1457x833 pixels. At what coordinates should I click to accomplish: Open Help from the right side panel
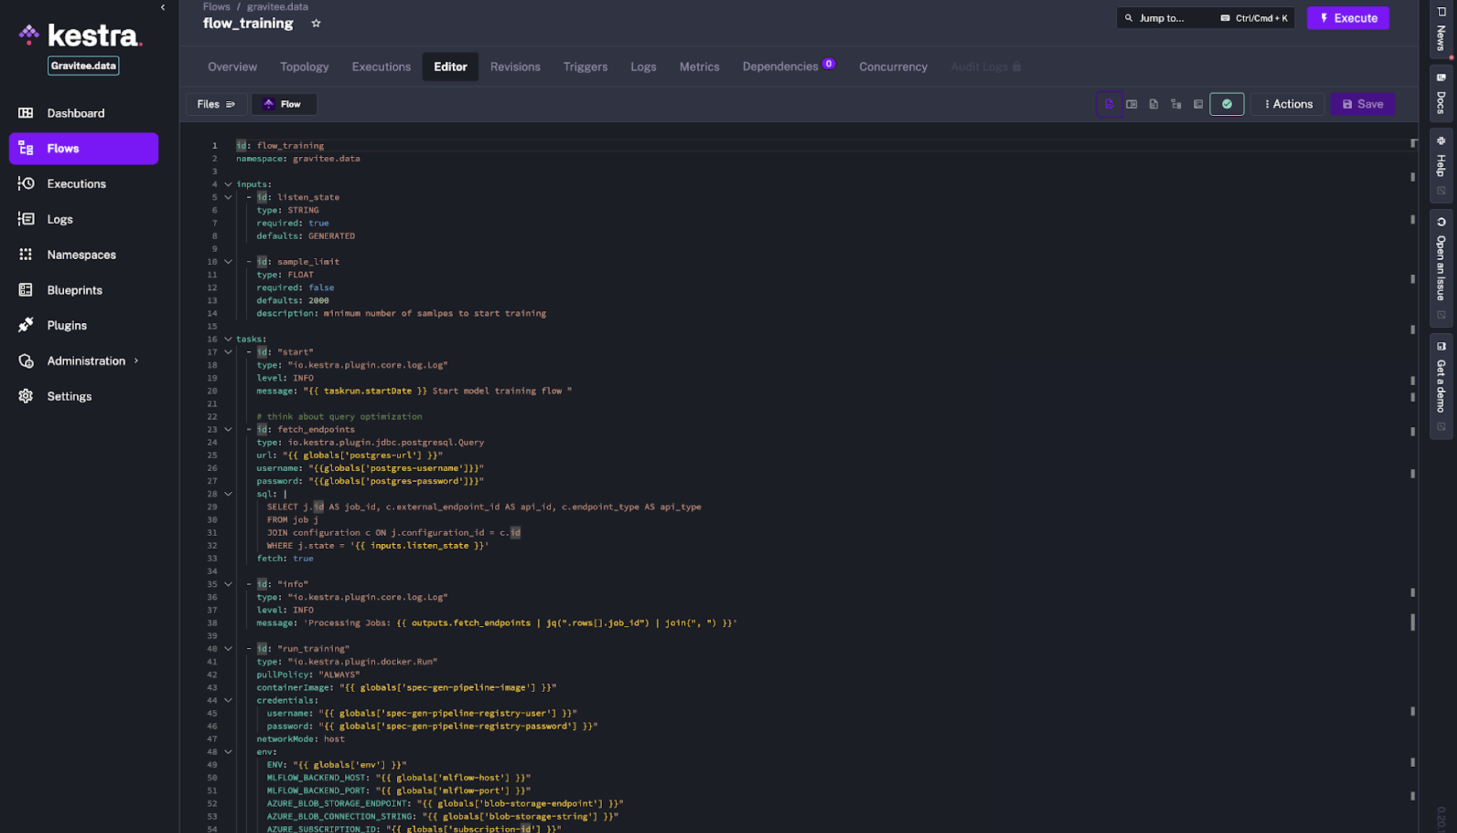(x=1440, y=165)
